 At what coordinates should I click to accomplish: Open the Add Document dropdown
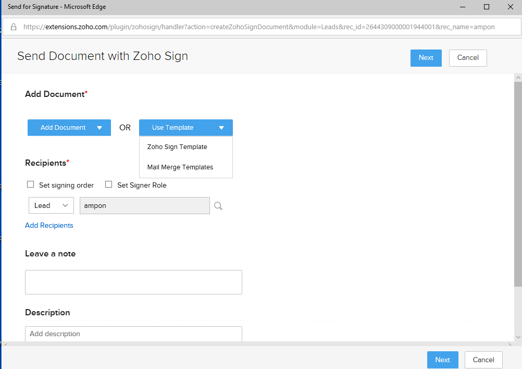point(69,128)
